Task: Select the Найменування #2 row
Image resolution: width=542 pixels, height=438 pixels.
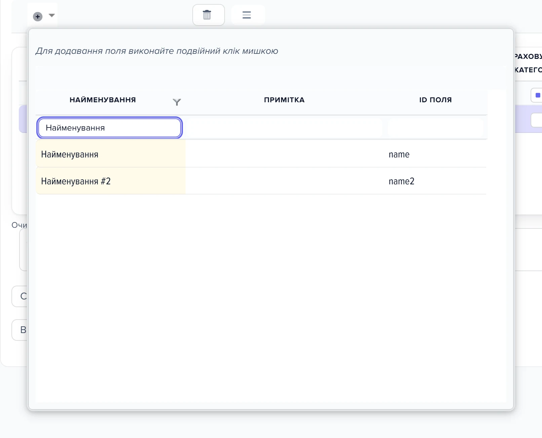Action: point(261,181)
